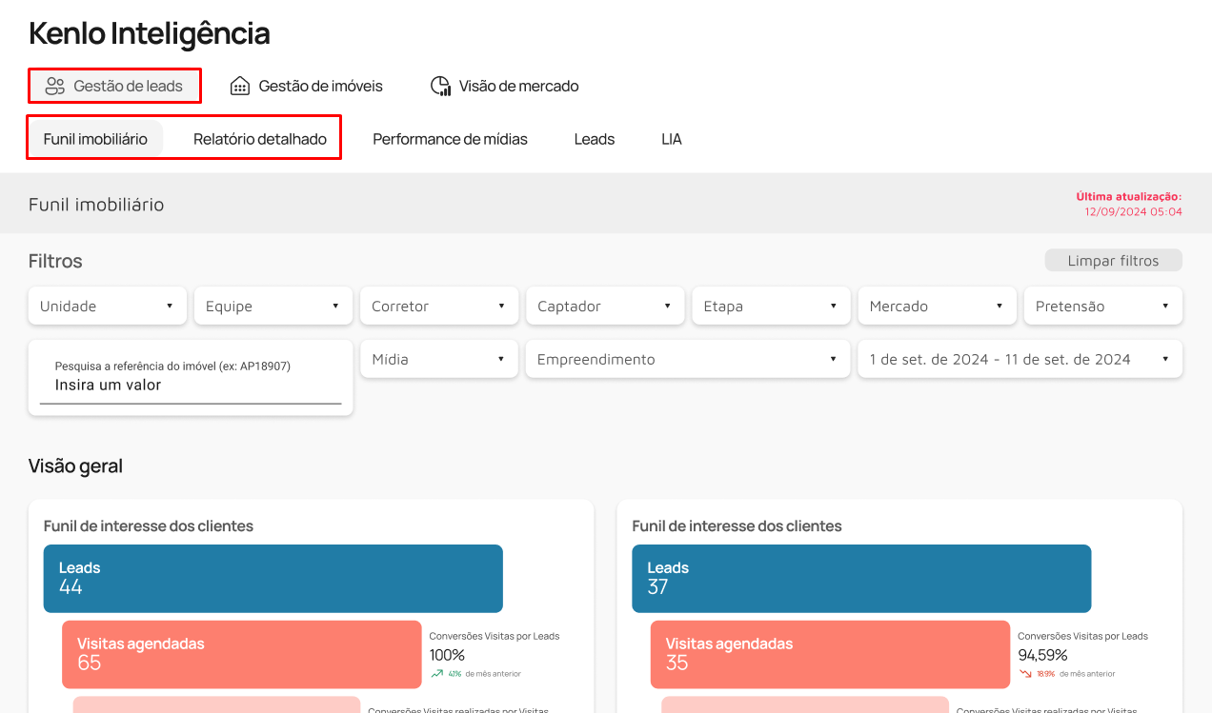Click the Kenlo Inteligência title
The height and width of the screenshot is (713, 1212).
click(150, 33)
